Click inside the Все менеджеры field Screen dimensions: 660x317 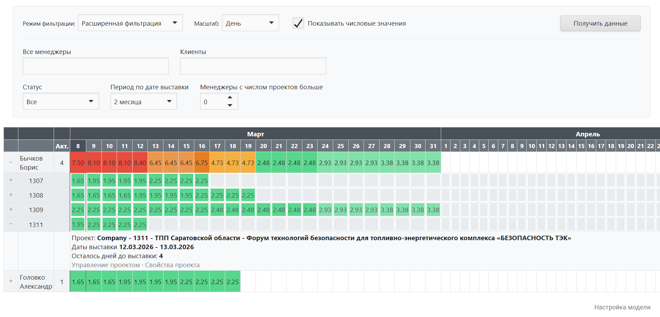96,66
